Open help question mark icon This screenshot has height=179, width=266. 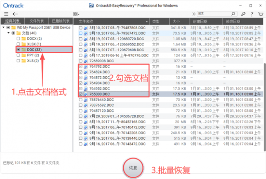[252, 14]
